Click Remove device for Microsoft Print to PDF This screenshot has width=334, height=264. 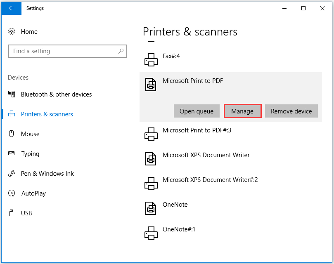click(x=291, y=111)
